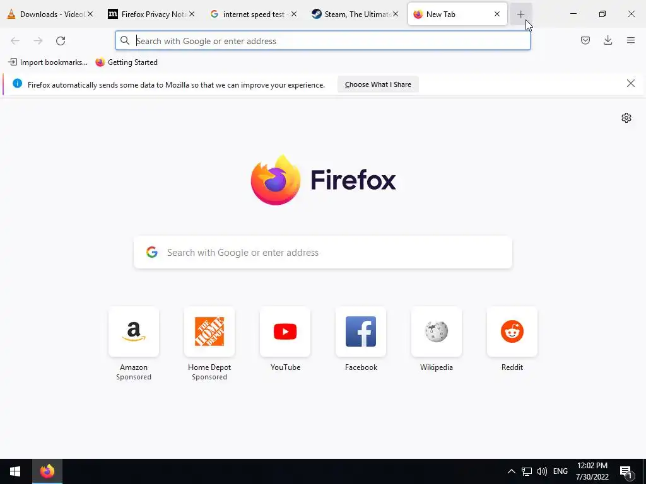Dismiss the Mozilla data notification bar
The image size is (646, 484).
tap(631, 84)
